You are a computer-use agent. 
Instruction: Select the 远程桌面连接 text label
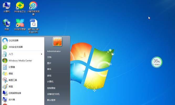click(x=15, y=93)
